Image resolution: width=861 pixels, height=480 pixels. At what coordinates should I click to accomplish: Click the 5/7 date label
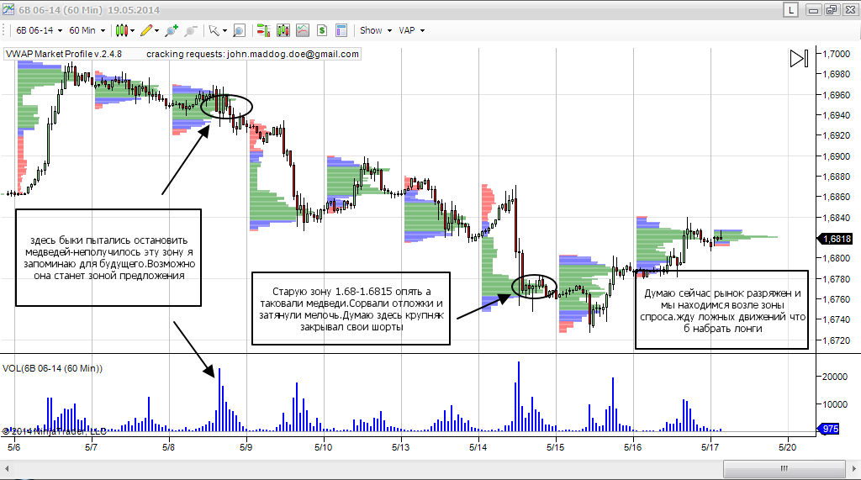pos(91,447)
